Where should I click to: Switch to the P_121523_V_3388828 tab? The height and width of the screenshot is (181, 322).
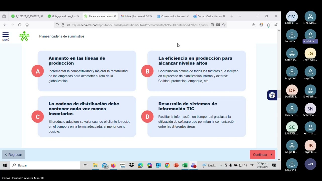27,16
